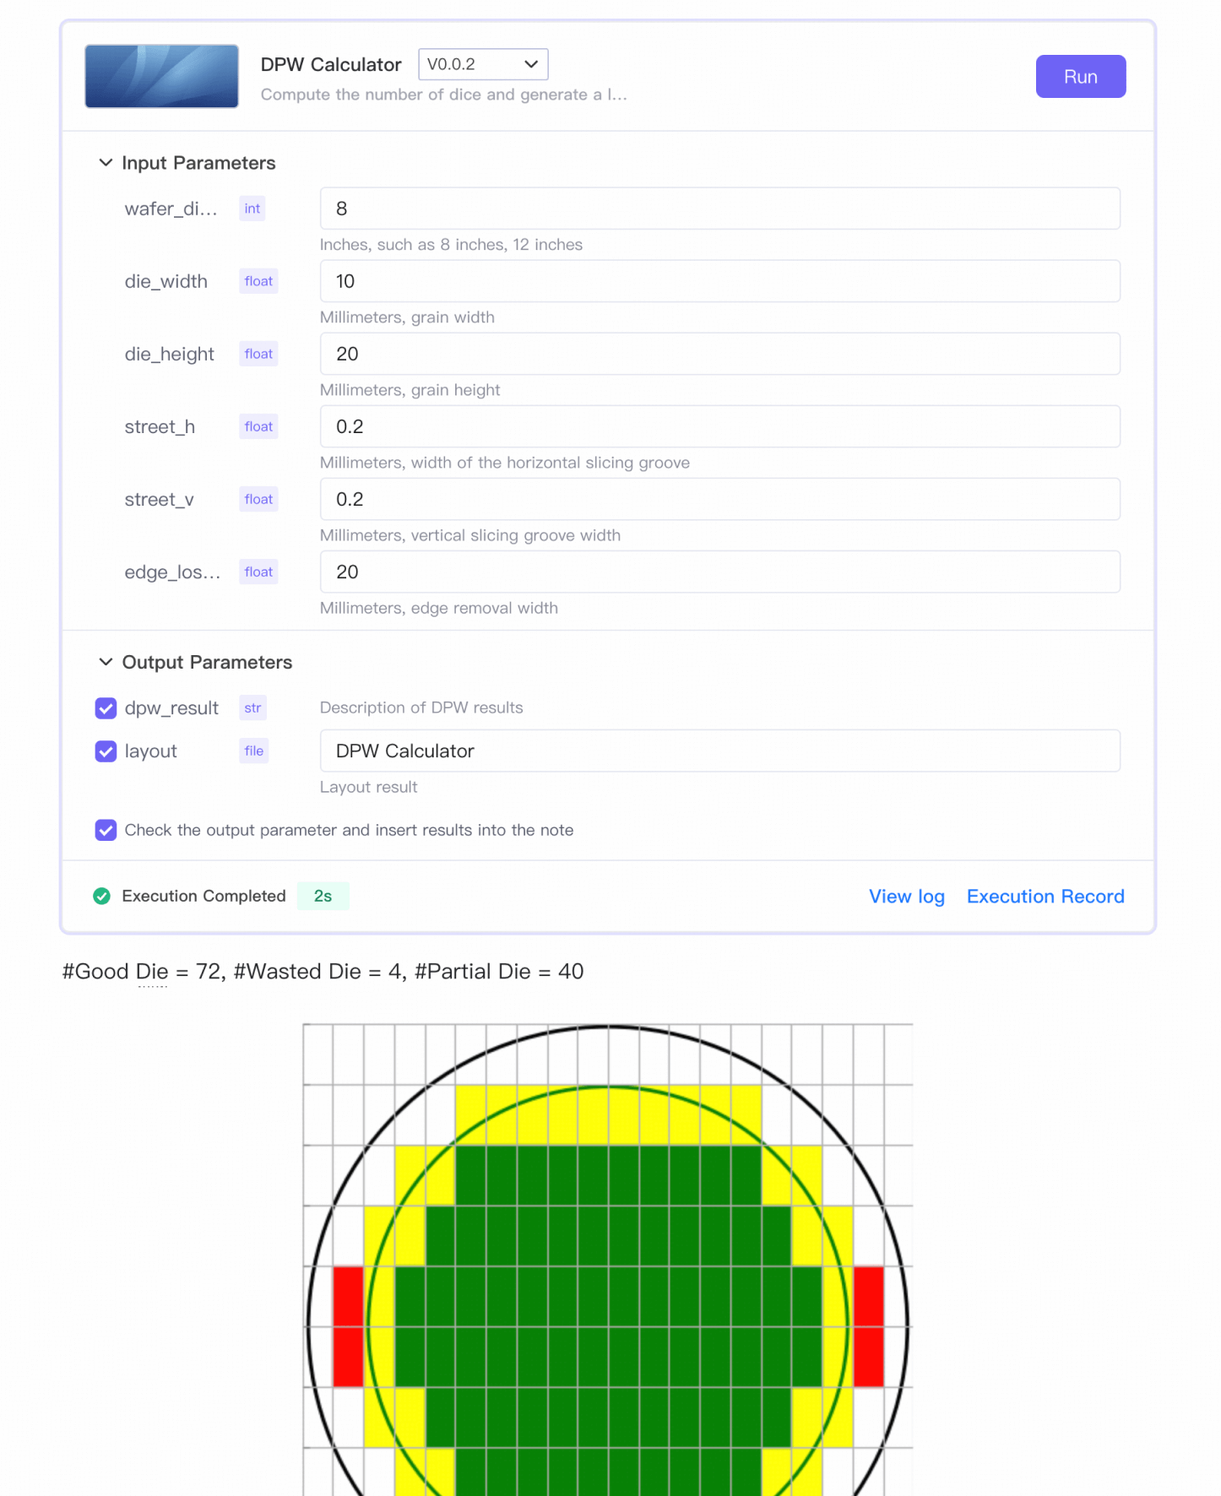Toggle insert results into the note checkbox
Viewport: 1221px width, 1496px height.
click(106, 830)
